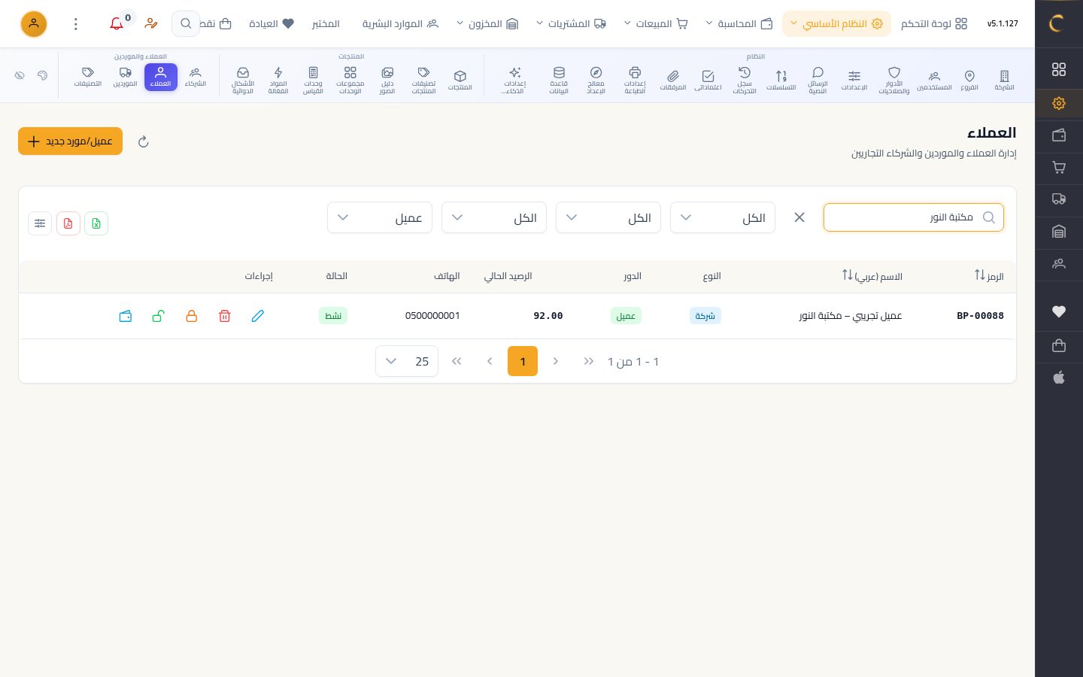This screenshot has width=1083, height=677.
Task: Click the red trash delete icon for BP-00088
Action: (224, 316)
